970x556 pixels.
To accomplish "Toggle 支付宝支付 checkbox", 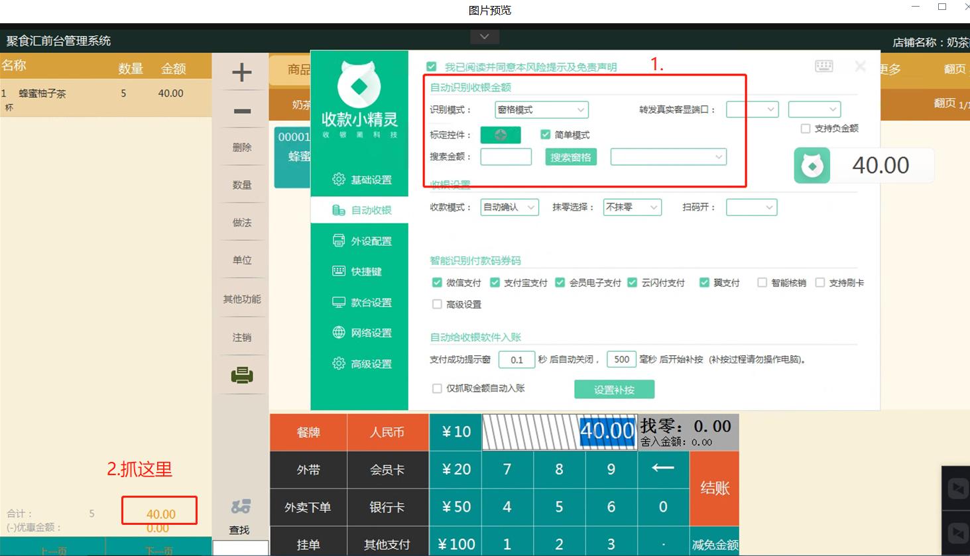I will click(495, 282).
